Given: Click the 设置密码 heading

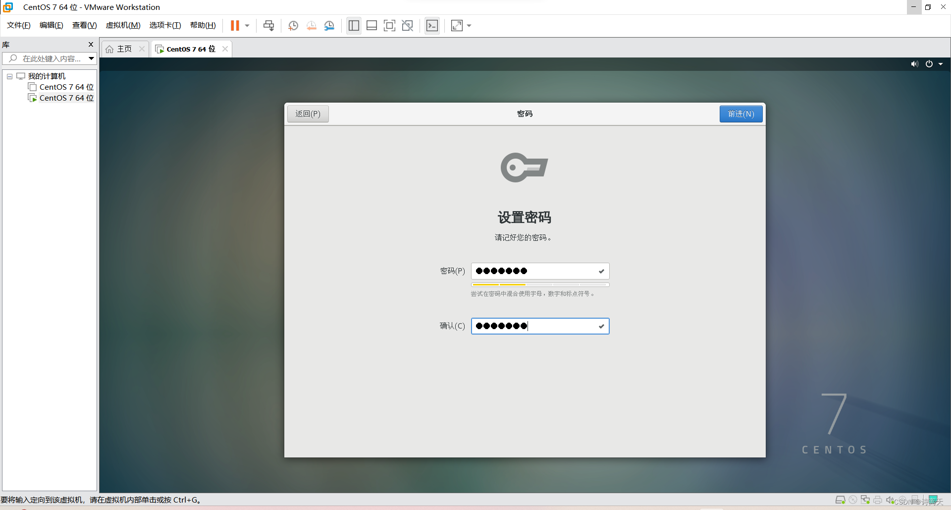Looking at the screenshot, I should click(x=525, y=217).
